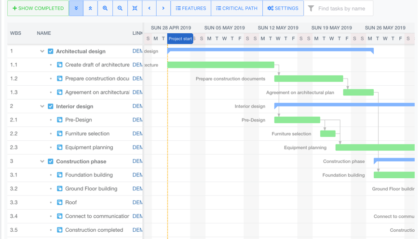The height and width of the screenshot is (239, 420).
Task: Toggle the Interior design checkbox
Action: point(51,106)
